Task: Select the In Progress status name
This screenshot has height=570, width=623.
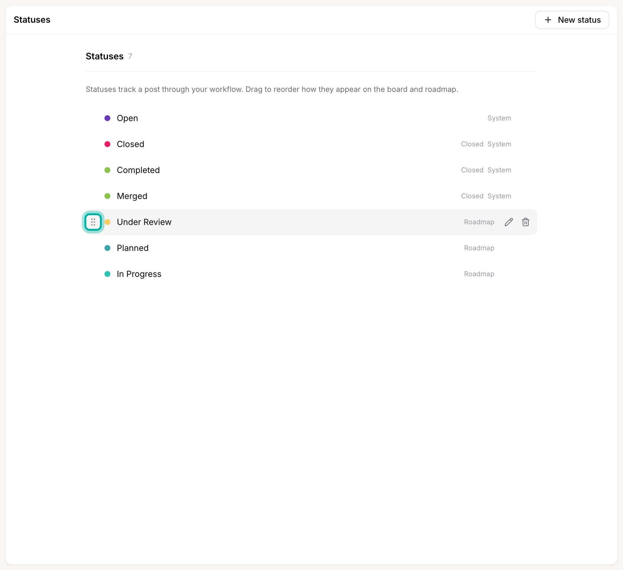Action: click(139, 274)
